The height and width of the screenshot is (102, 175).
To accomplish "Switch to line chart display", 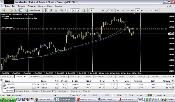I will tap(56, 10).
